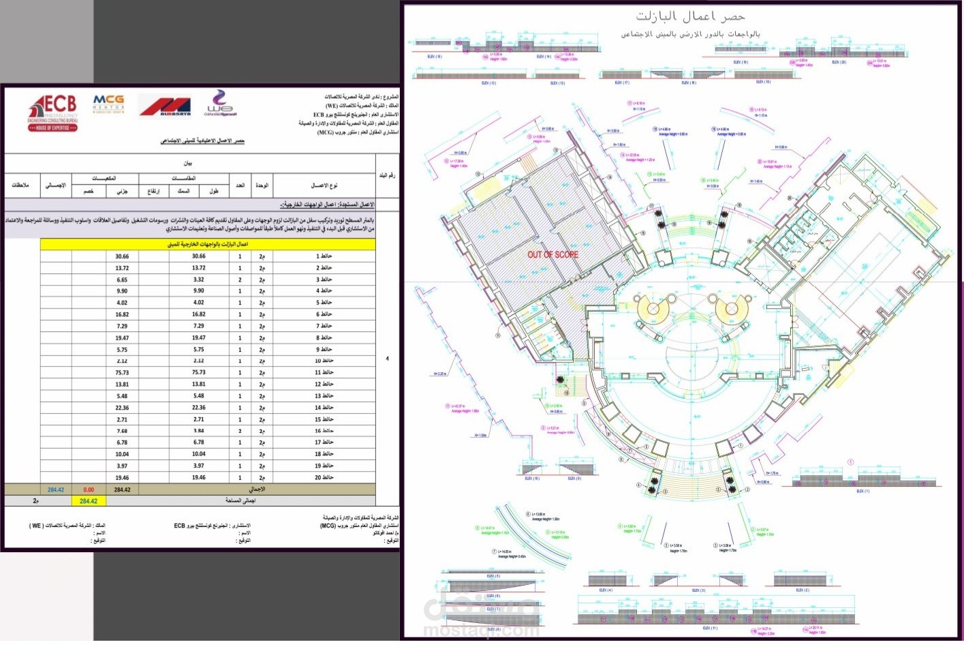Screen dimensions: 964x653
Task: Click the المقاسات group header
Action: point(184,178)
